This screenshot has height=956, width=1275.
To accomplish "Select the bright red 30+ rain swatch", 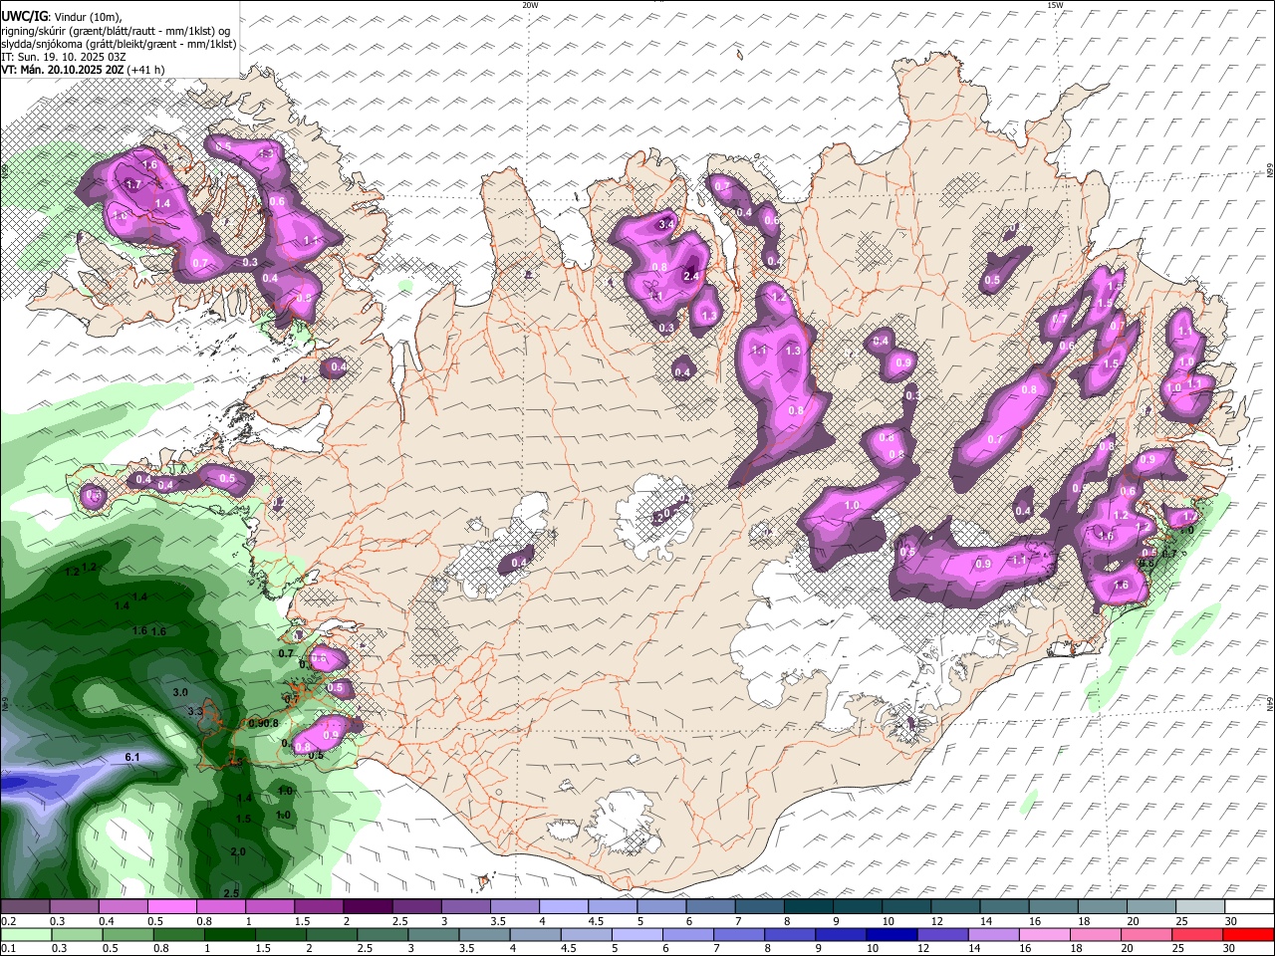I will 1248,934.
